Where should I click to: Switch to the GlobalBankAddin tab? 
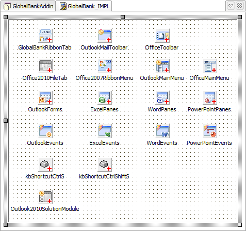(28, 6)
